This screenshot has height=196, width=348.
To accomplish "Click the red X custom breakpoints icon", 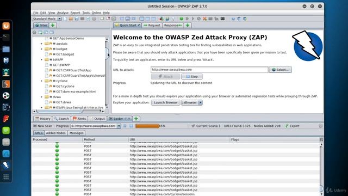I will tap(204, 19).
